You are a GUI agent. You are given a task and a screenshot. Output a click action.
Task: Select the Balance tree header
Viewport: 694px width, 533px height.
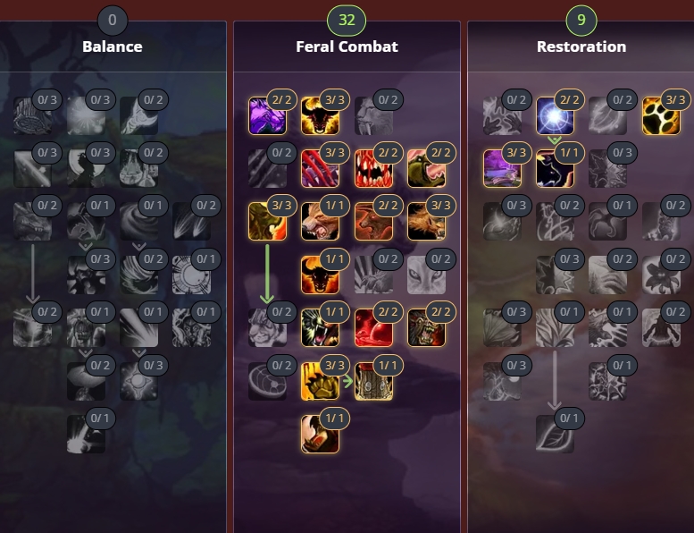point(113,47)
